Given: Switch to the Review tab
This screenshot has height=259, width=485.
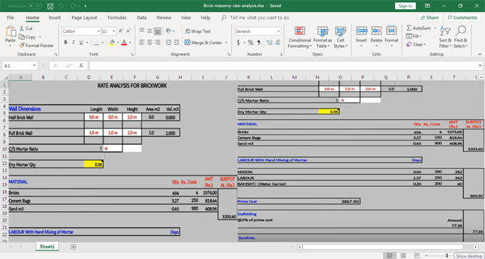Looking at the screenshot, I should pos(164,18).
